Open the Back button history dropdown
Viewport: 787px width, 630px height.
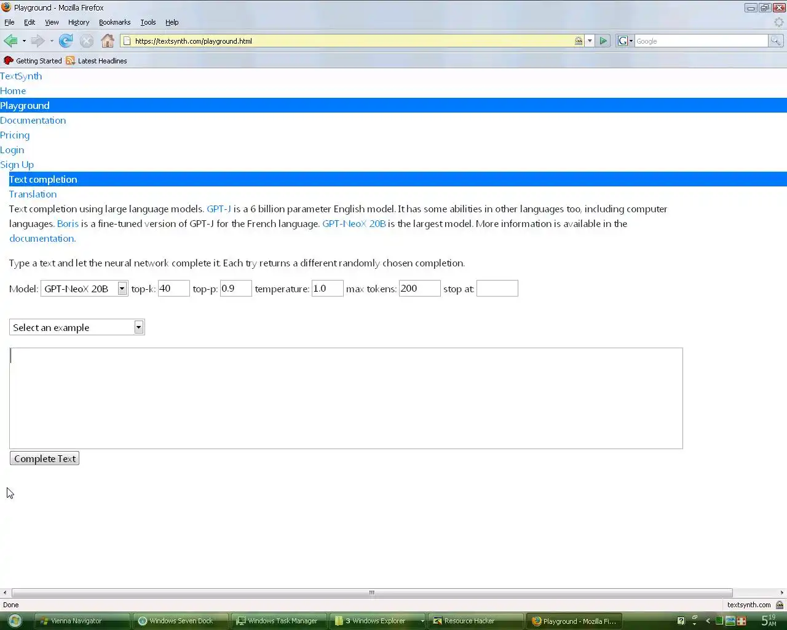[24, 41]
